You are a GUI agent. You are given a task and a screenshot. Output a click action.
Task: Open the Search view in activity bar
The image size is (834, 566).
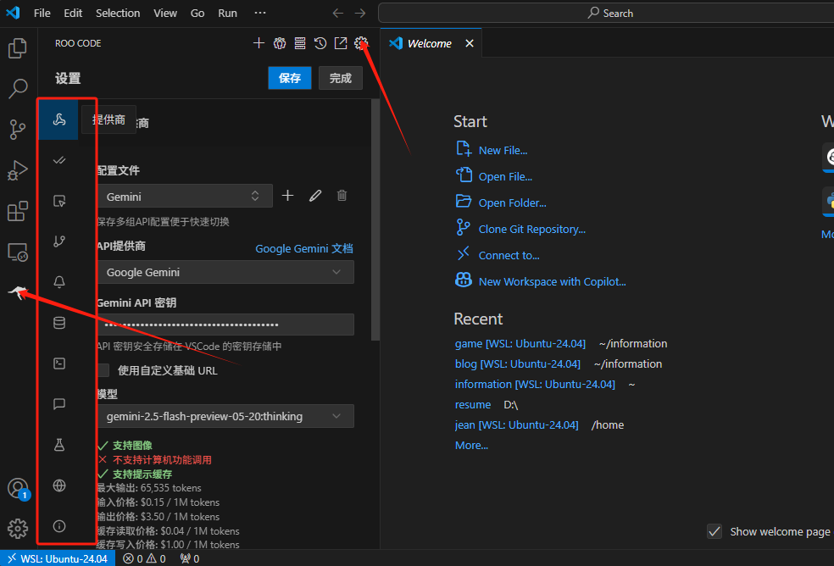click(18, 89)
